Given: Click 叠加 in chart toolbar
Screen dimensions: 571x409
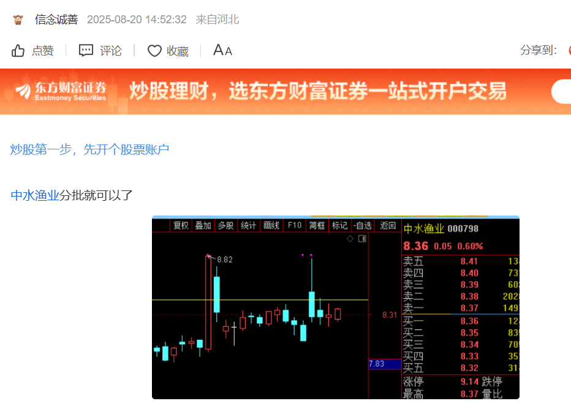Looking at the screenshot, I should click(203, 225).
